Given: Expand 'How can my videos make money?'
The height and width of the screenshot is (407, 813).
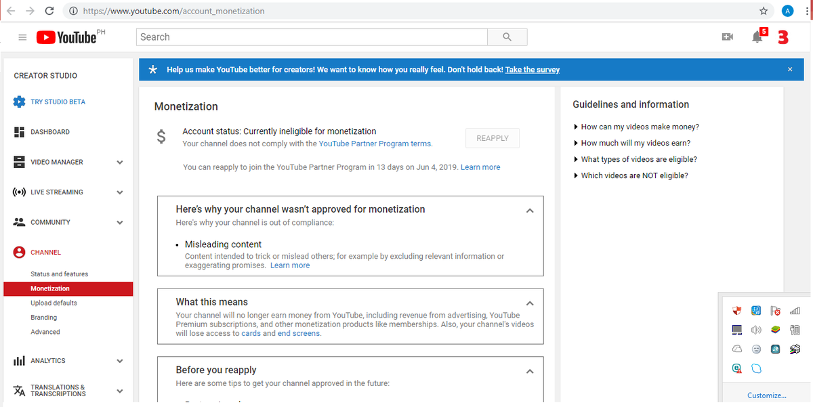Looking at the screenshot, I should pyautogui.click(x=636, y=127).
